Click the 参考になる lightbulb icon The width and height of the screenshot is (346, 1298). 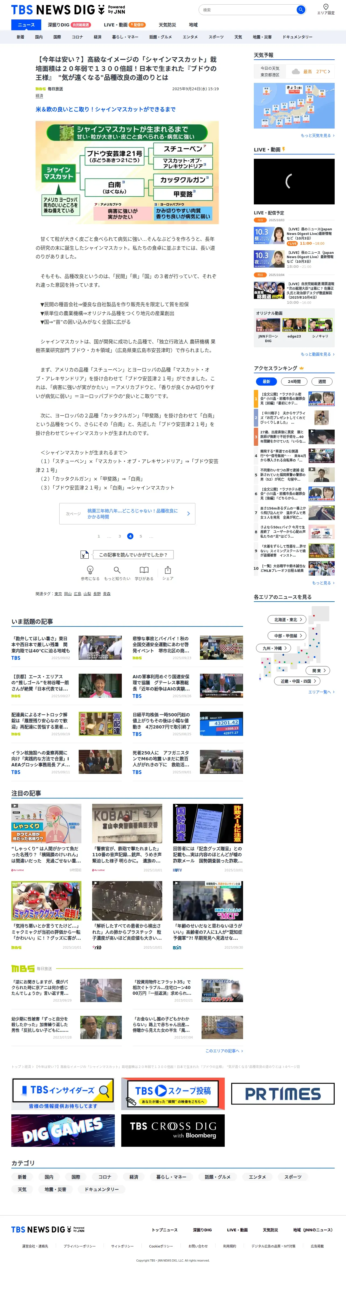point(90,570)
